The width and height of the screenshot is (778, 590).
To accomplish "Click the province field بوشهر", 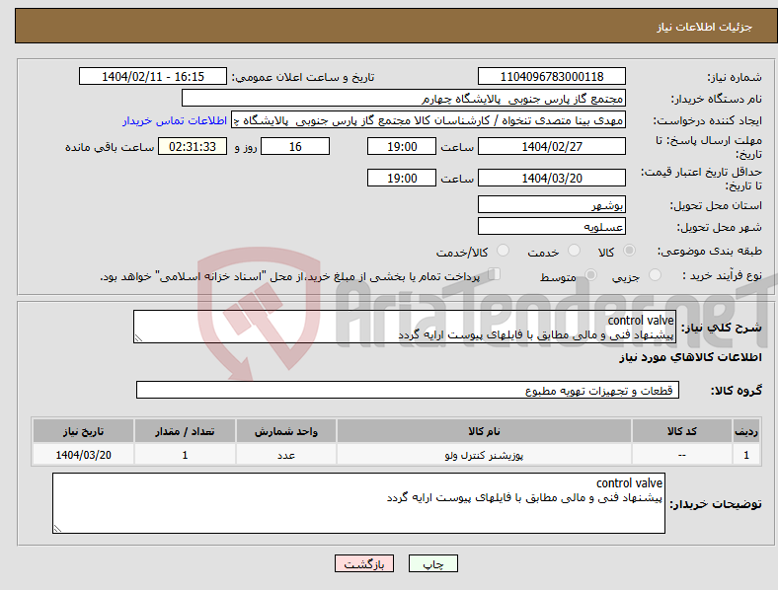I will click(x=551, y=204).
